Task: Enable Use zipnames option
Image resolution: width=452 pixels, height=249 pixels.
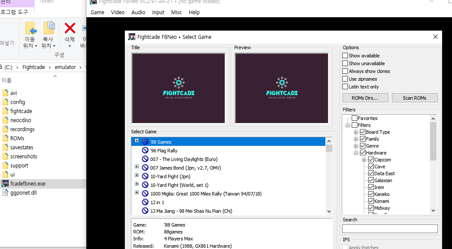Action: tap(345, 79)
